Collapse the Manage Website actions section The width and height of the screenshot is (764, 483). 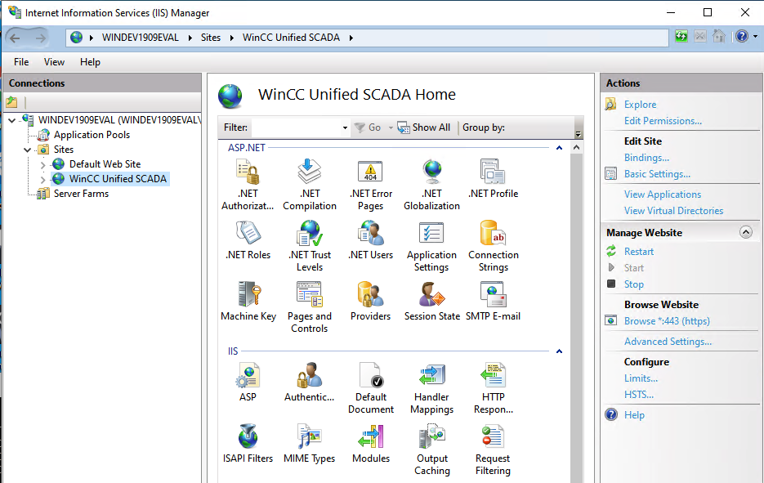[745, 232]
